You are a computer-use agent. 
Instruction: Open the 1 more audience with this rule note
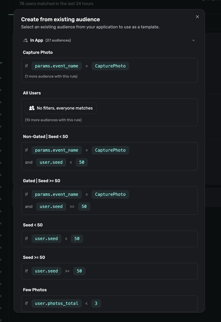click(x=51, y=76)
